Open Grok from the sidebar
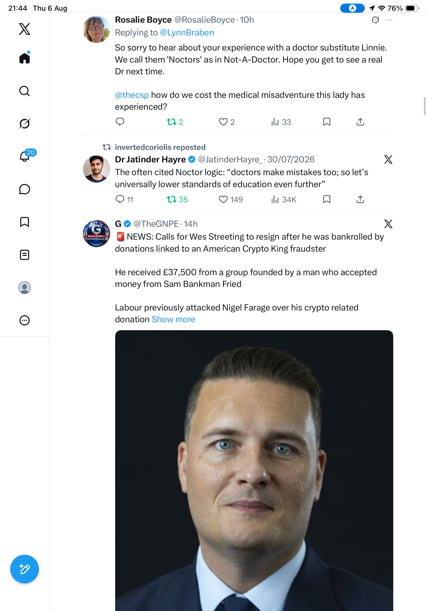Image resolution: width=427 pixels, height=611 pixels. pos(25,124)
